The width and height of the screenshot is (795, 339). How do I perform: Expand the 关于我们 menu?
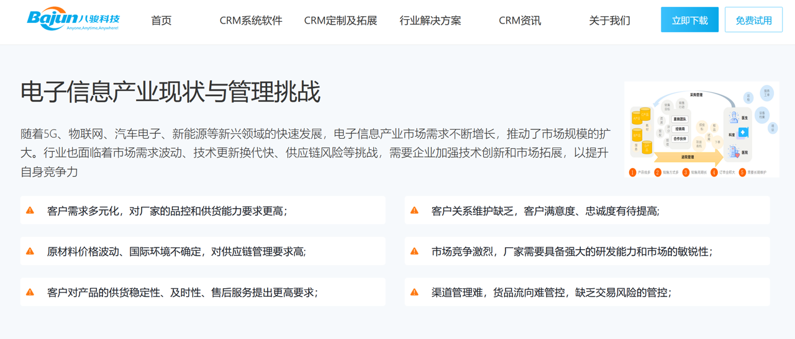pyautogui.click(x=609, y=20)
